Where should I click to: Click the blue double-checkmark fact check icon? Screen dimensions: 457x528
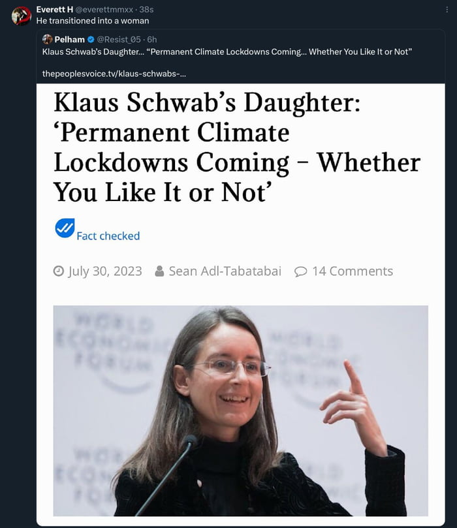pyautogui.click(x=63, y=227)
